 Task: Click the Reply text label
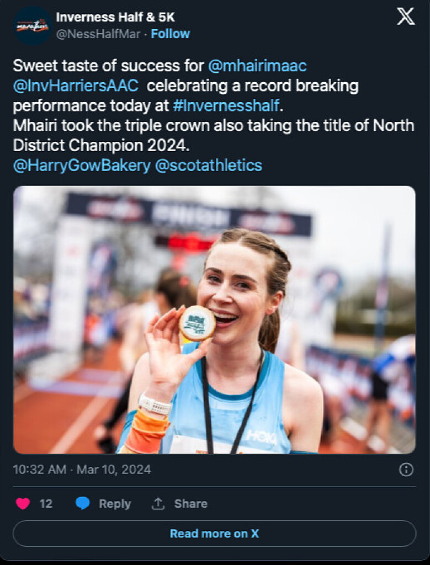pos(115,503)
